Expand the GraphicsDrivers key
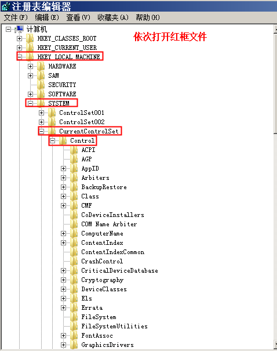277x351 pixels. (64, 345)
